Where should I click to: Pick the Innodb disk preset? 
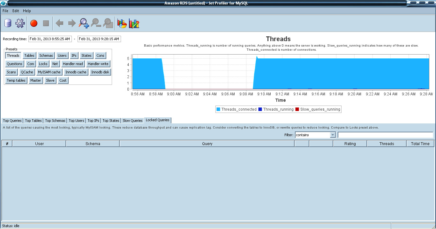[100, 72]
